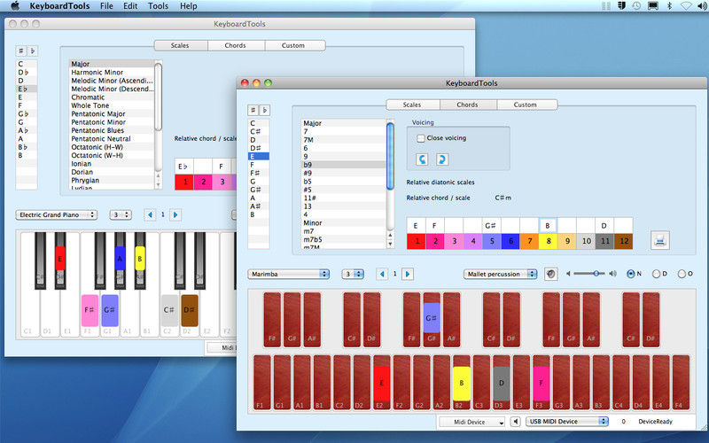709x443 pixels.
Task: Open the Help menu
Action: click(x=189, y=6)
